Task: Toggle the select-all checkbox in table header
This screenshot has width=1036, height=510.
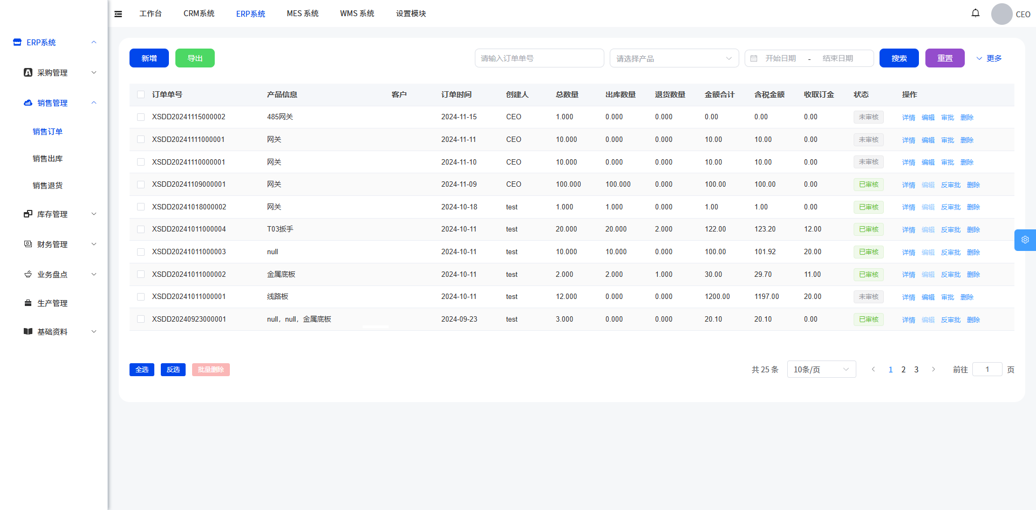Action: pyautogui.click(x=141, y=94)
